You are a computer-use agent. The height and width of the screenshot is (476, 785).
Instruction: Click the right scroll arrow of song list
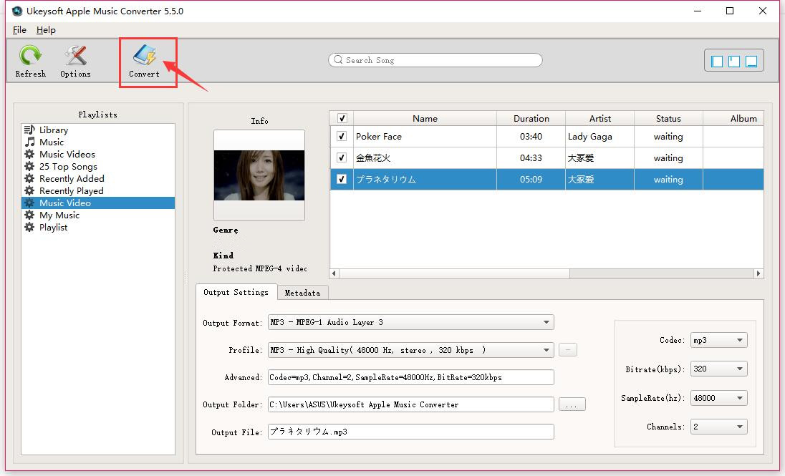(758, 273)
